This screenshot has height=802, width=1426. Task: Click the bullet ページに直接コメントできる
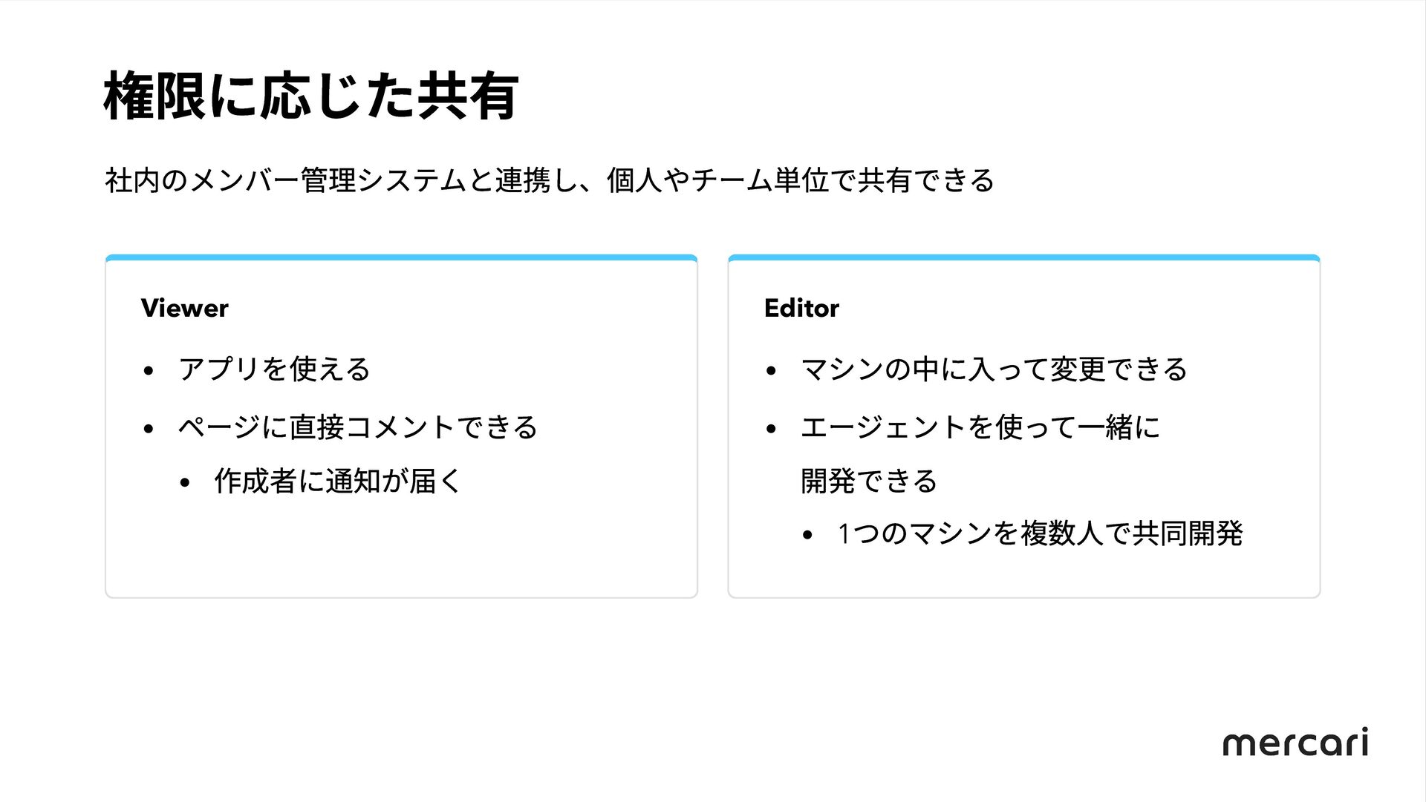tap(357, 427)
